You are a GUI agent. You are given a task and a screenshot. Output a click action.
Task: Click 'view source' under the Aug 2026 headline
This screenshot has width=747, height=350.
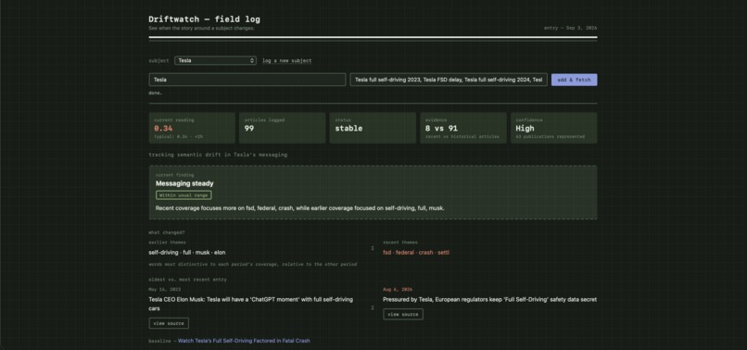[x=403, y=314]
